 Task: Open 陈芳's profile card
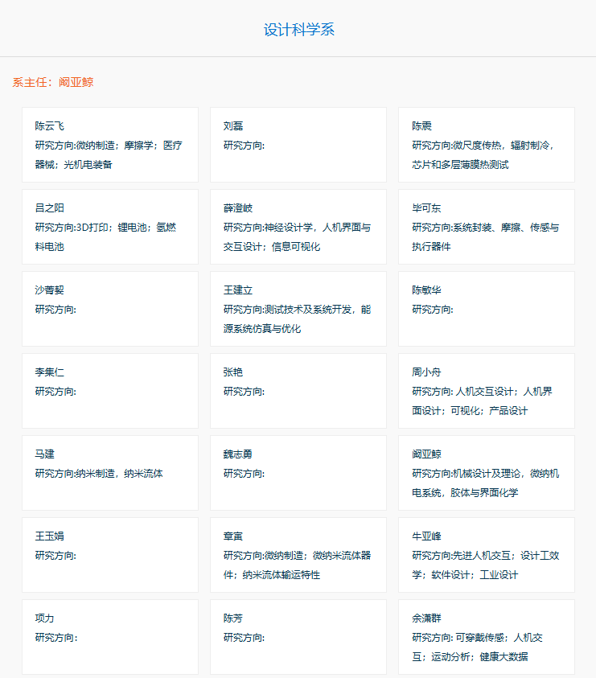point(298,637)
